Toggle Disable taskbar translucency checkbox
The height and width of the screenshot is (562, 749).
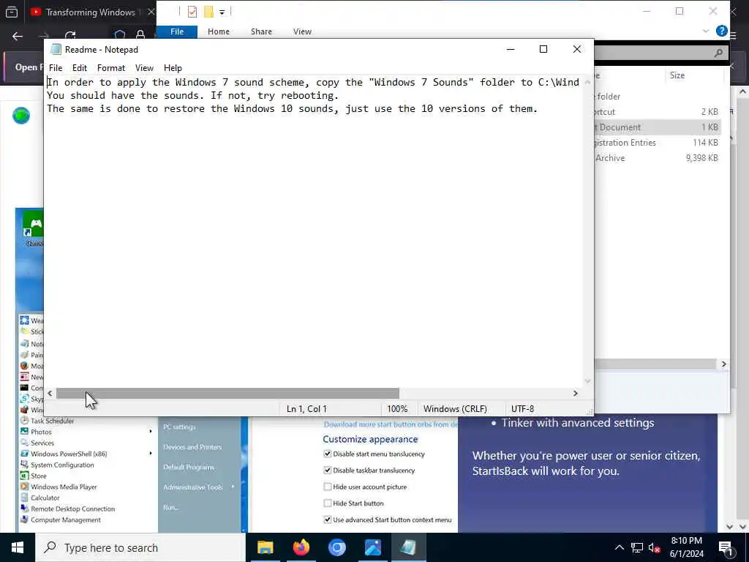click(327, 471)
